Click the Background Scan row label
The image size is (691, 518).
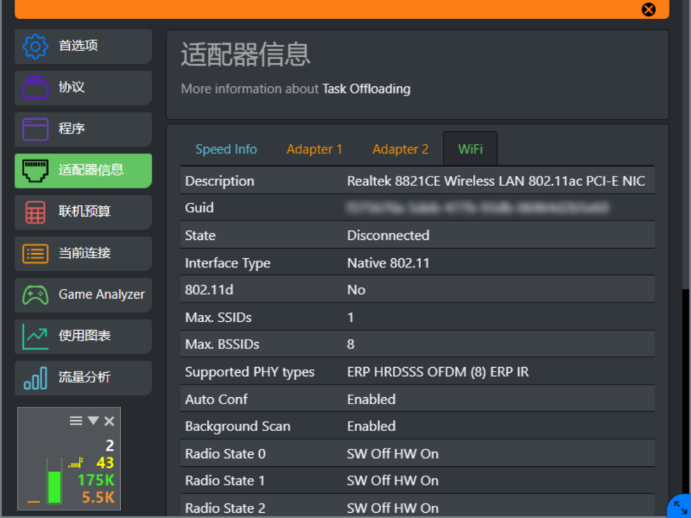point(237,427)
